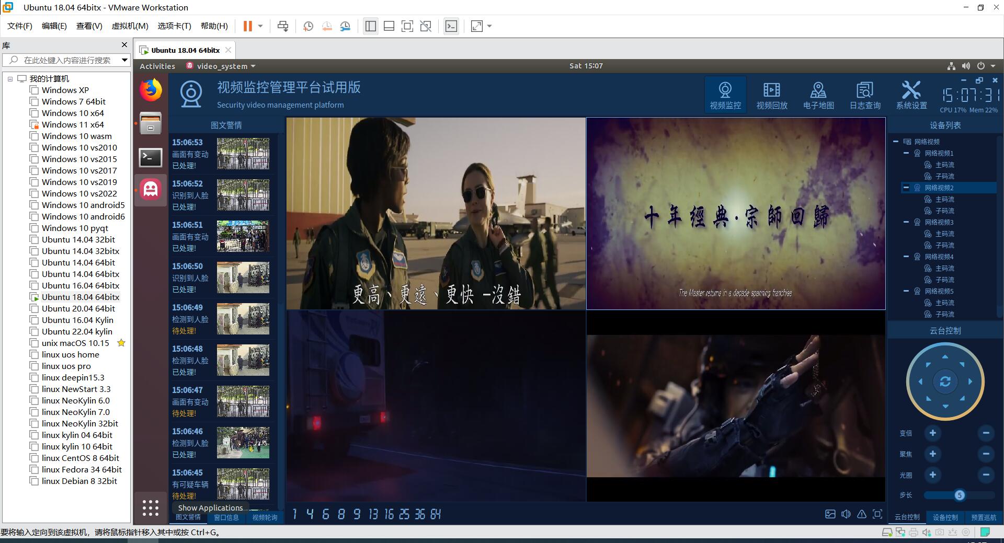Viewport: 1004px width, 543px height.
Task: Collapse the 网络视频1 tree node
Action: tap(906, 153)
